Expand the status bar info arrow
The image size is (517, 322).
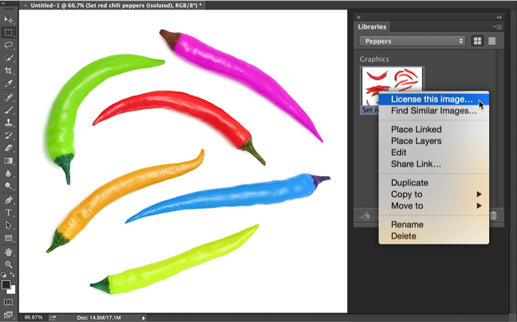pyautogui.click(x=143, y=318)
